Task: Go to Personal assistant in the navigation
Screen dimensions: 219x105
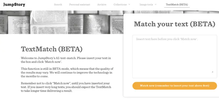Action: 80,5
